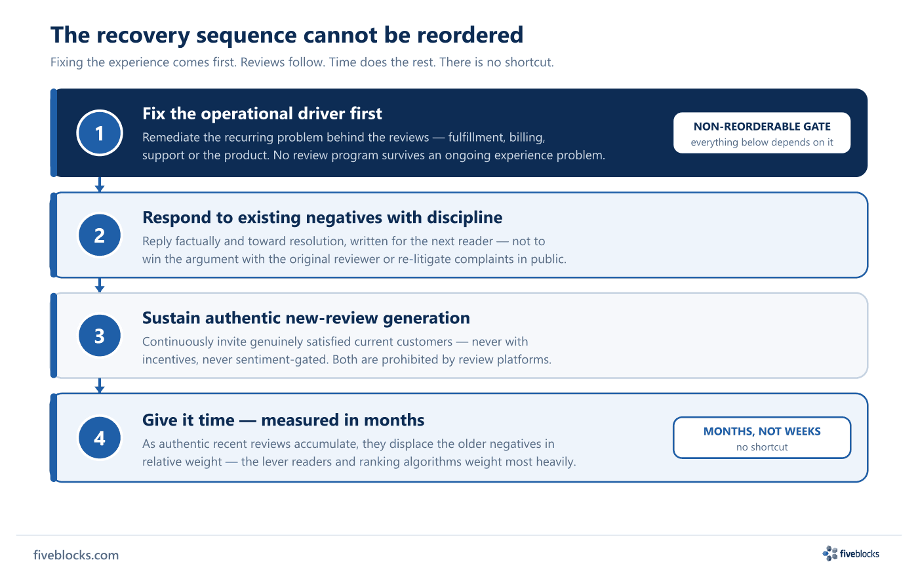Select the title 'The recovery sequence cannot be reordered'

point(287,35)
